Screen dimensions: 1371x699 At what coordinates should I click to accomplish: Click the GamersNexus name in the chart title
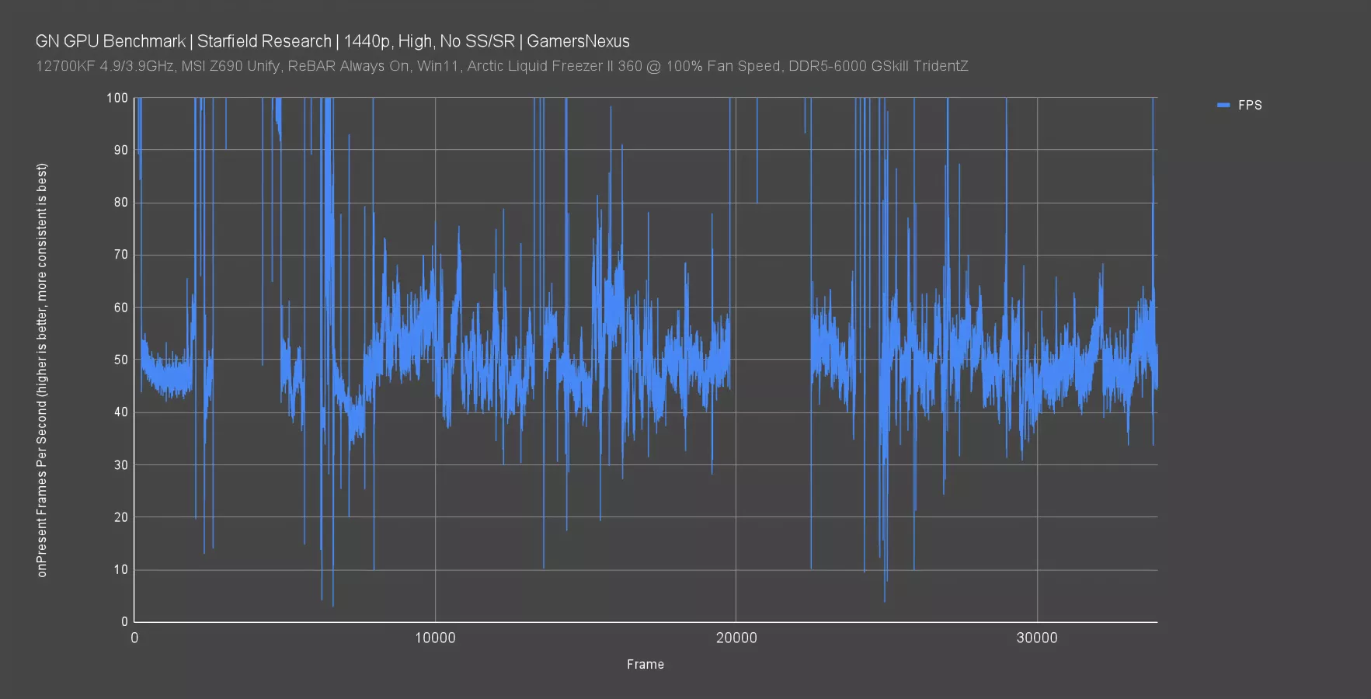[x=578, y=41]
